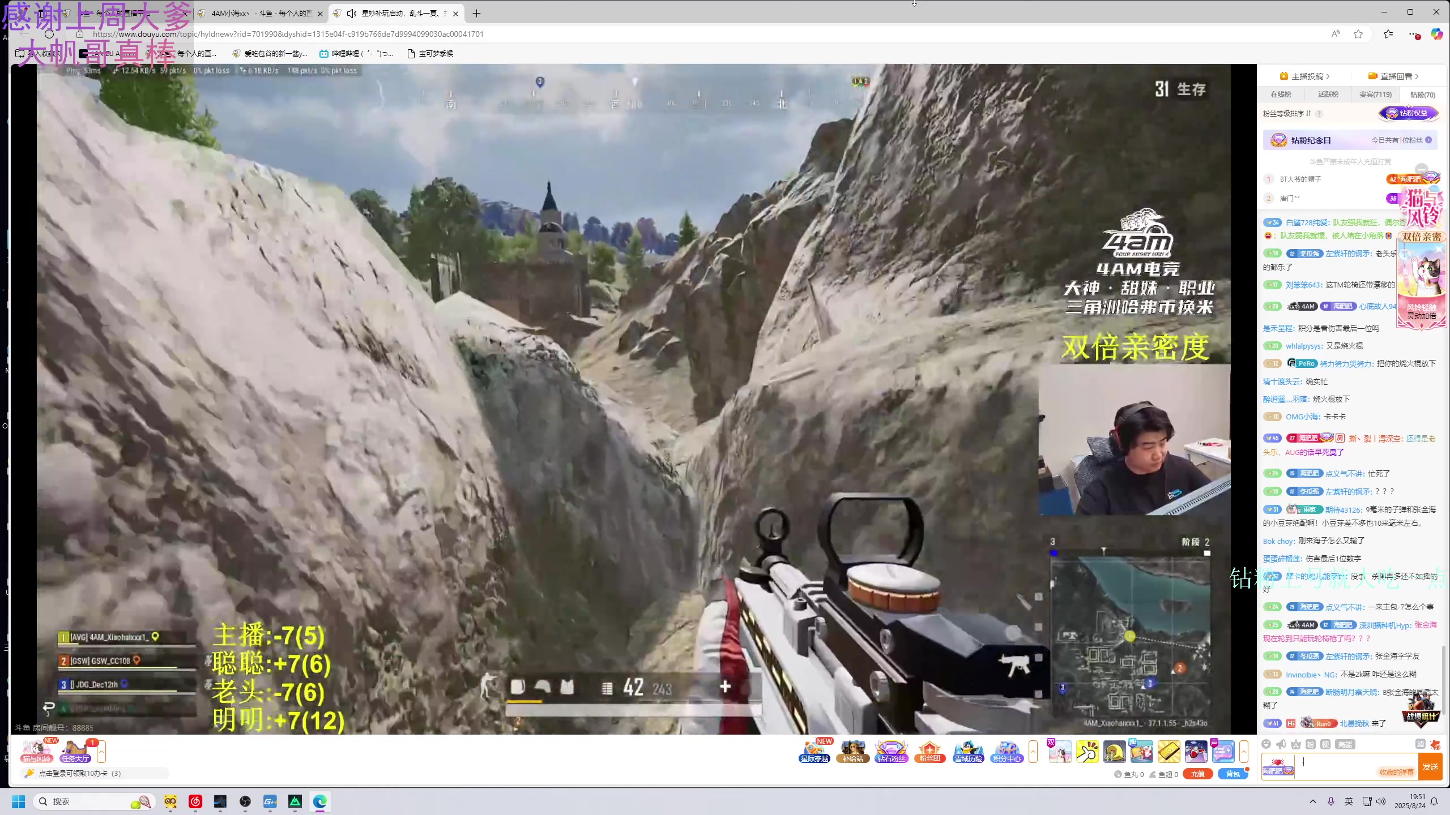This screenshot has height=815, width=1450.
Task: Open the 滤 chat filter icon
Action: [x=1420, y=744]
